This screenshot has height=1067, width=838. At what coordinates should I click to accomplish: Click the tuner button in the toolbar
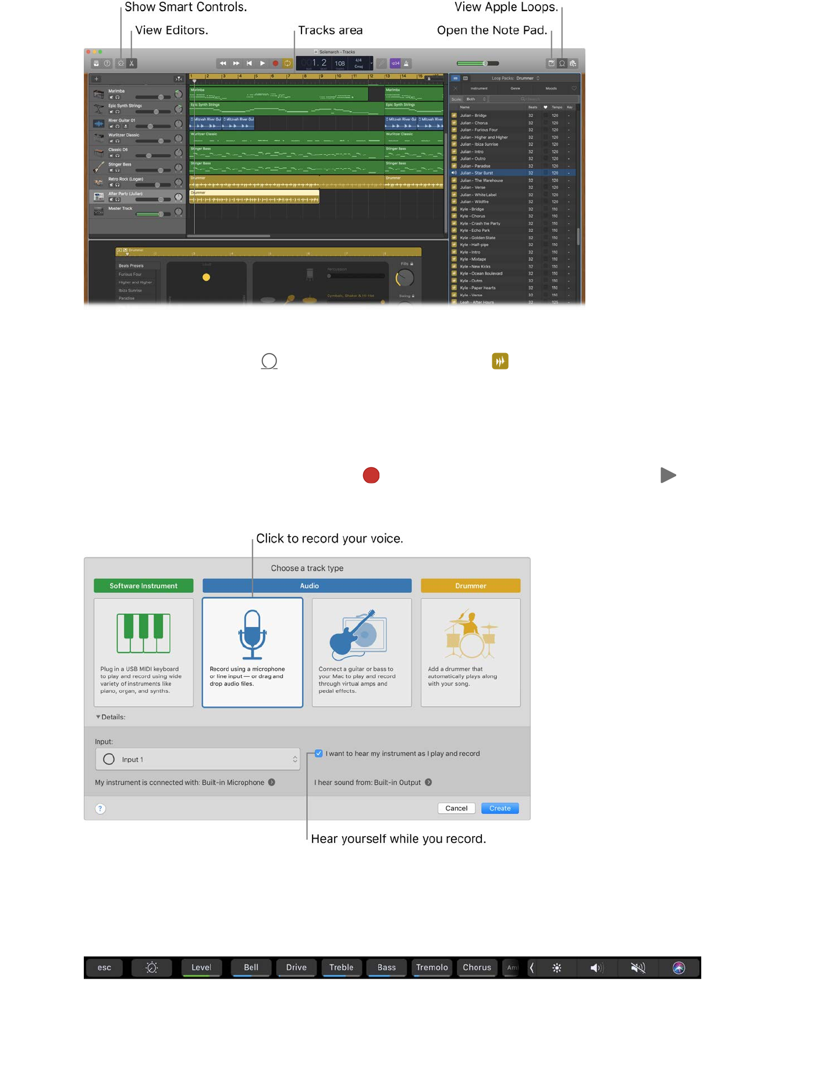(x=381, y=63)
